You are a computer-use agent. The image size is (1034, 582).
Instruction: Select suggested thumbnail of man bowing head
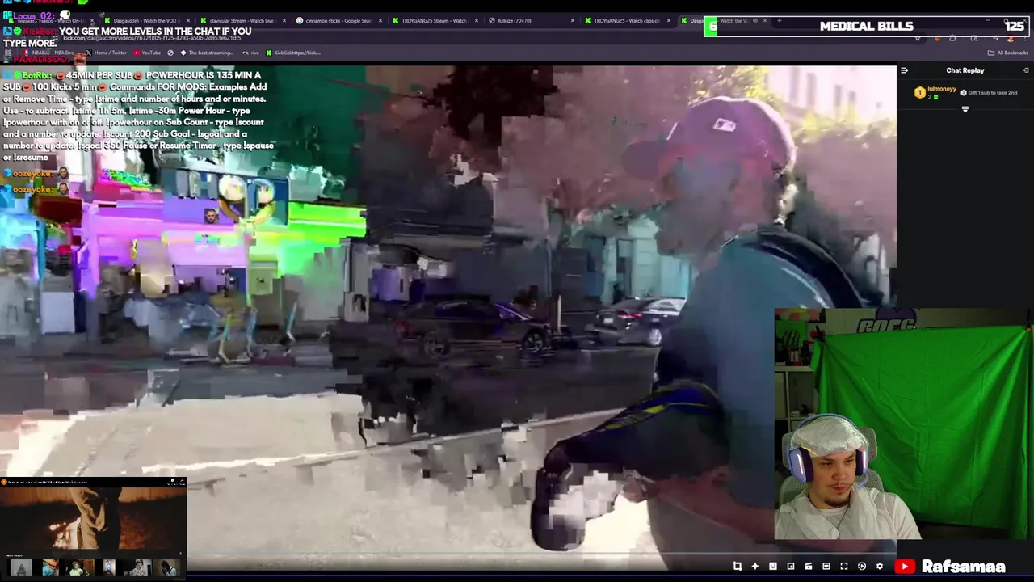[x=167, y=567]
